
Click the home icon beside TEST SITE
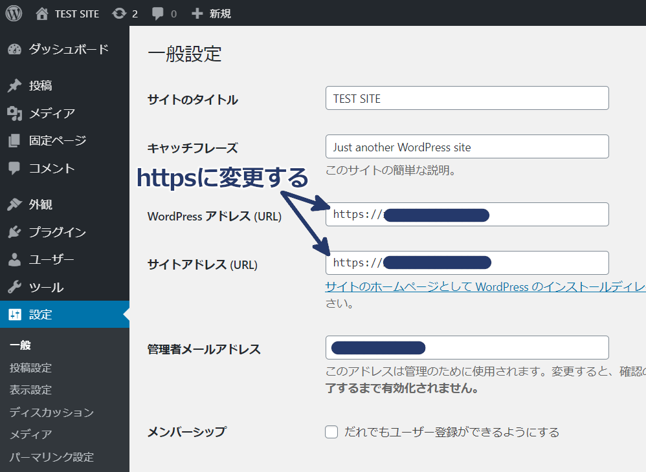41,14
